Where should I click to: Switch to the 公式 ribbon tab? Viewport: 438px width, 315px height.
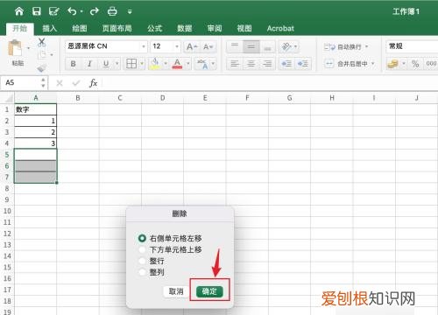[x=154, y=28]
